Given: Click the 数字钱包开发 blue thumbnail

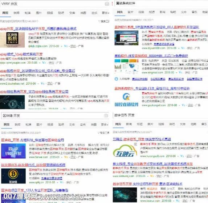Looking at the screenshot, I should point(13,151).
